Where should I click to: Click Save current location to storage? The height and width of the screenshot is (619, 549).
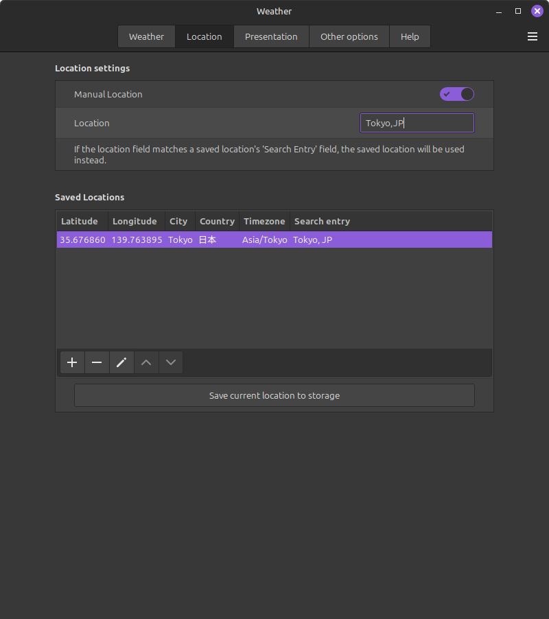pos(274,395)
